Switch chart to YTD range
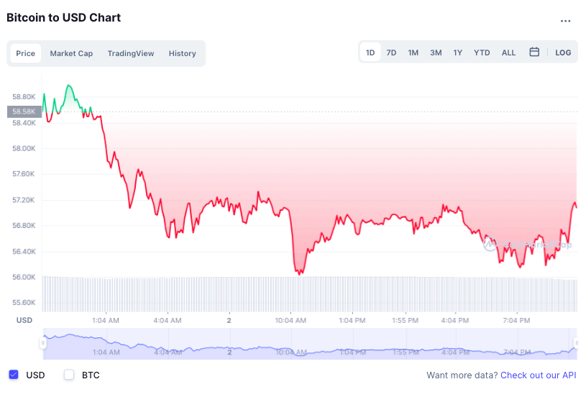Screen dimensions: 586x397 [x=482, y=53]
